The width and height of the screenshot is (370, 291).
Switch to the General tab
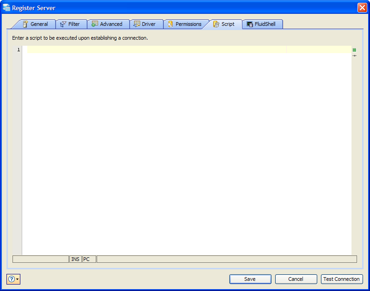pos(36,24)
